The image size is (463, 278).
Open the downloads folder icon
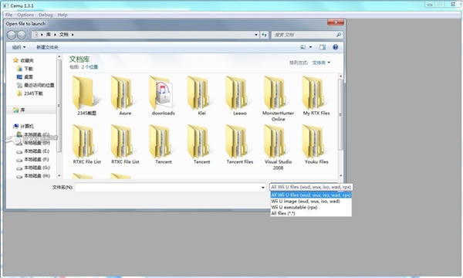pos(162,93)
